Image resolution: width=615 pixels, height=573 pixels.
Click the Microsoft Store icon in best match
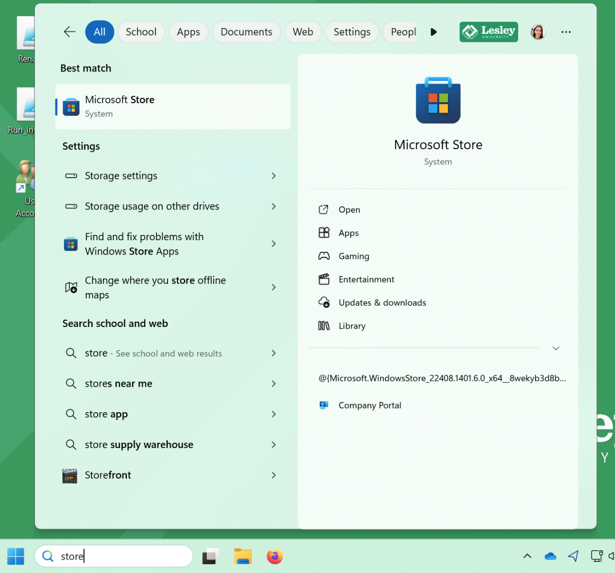71,107
